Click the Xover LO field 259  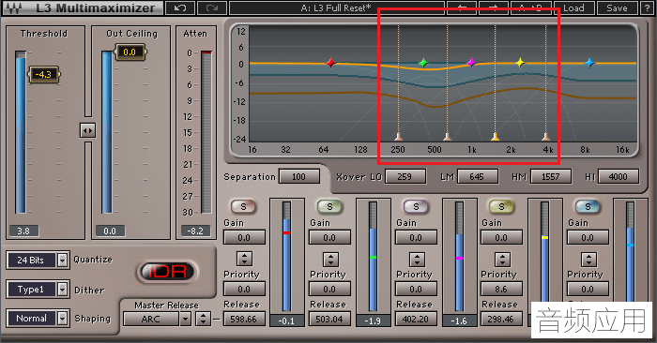[x=405, y=176]
